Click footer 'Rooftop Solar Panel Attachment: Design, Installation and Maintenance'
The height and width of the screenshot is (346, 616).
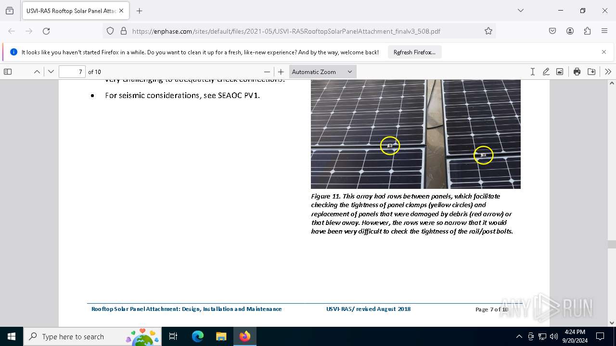(186, 309)
